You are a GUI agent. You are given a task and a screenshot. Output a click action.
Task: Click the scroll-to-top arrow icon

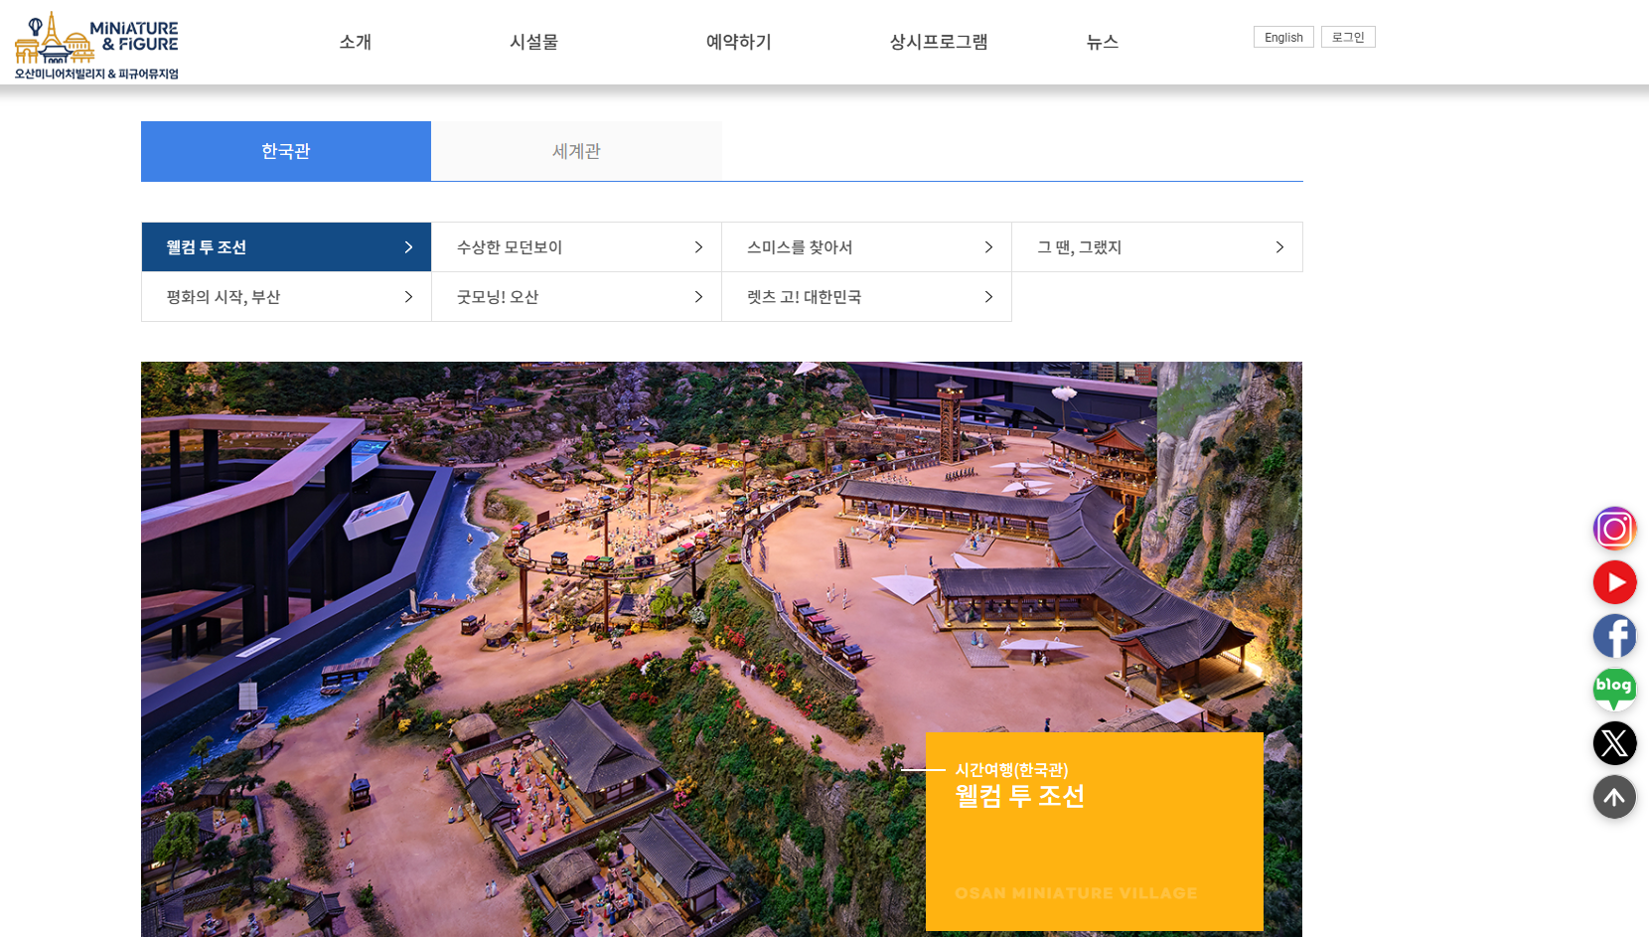pos(1614,797)
